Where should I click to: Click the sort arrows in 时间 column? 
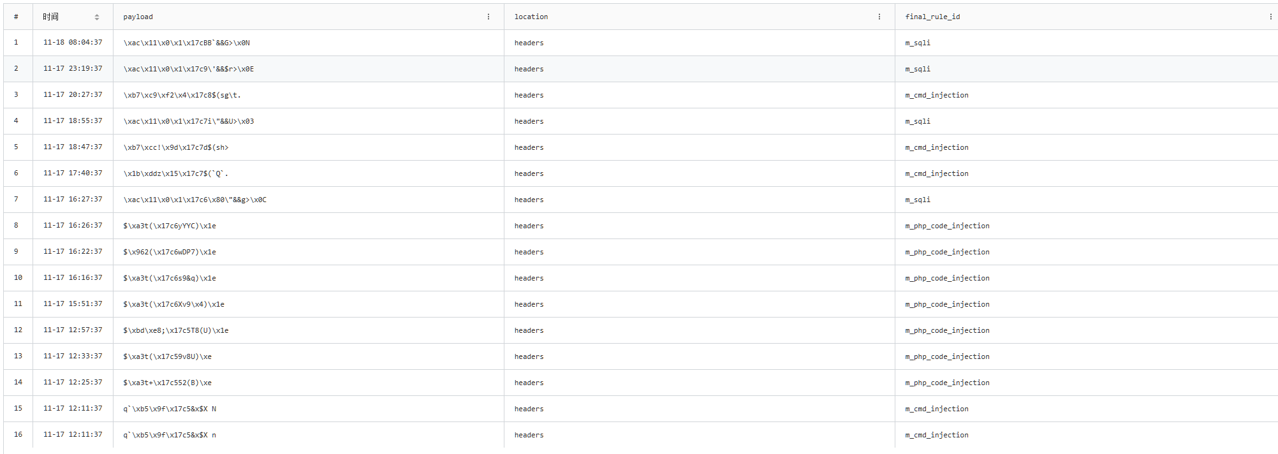96,17
